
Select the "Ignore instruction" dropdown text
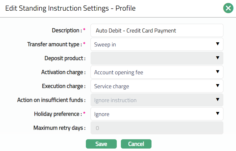pyautogui.click(x=115, y=100)
